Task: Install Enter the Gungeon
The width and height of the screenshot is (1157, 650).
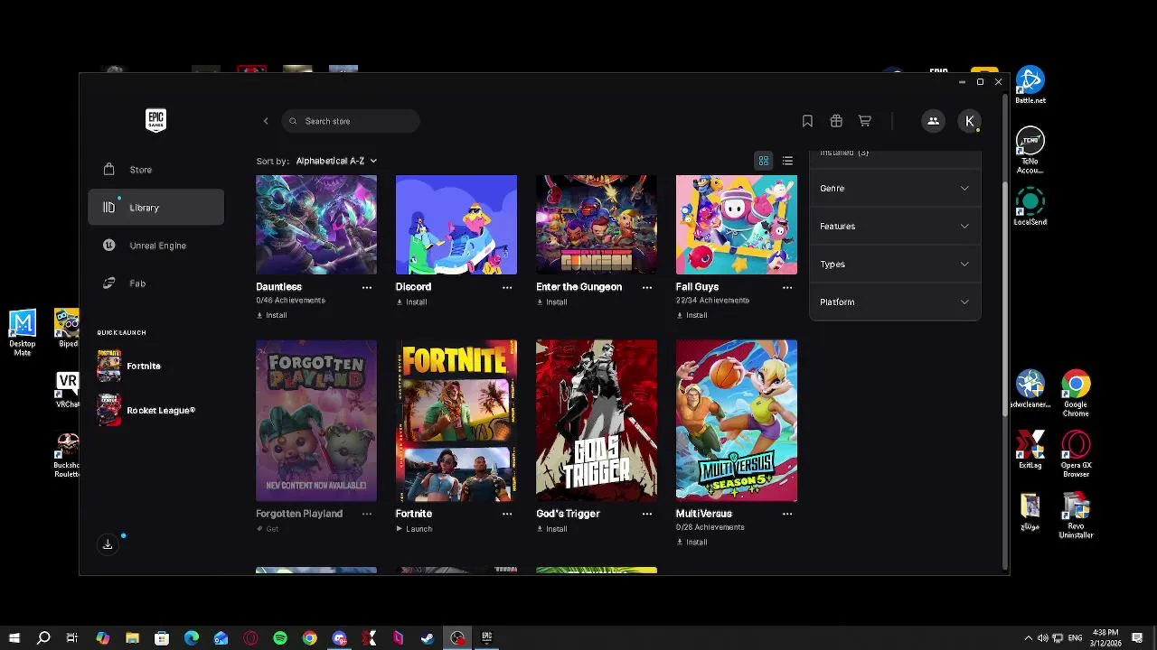Action: point(552,302)
